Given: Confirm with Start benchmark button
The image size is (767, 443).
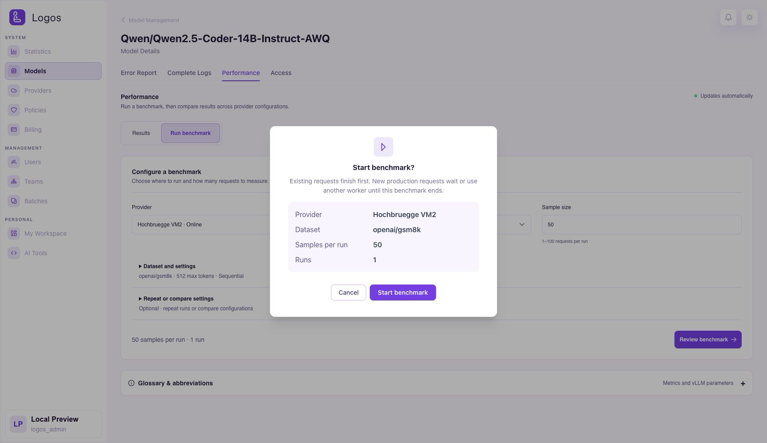Looking at the screenshot, I should click(403, 293).
